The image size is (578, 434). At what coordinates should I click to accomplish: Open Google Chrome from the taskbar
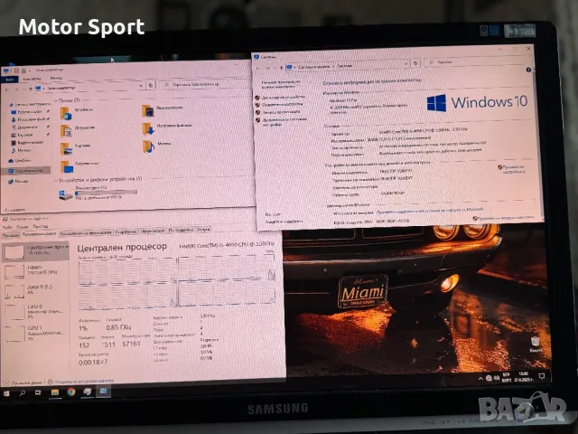(x=71, y=393)
